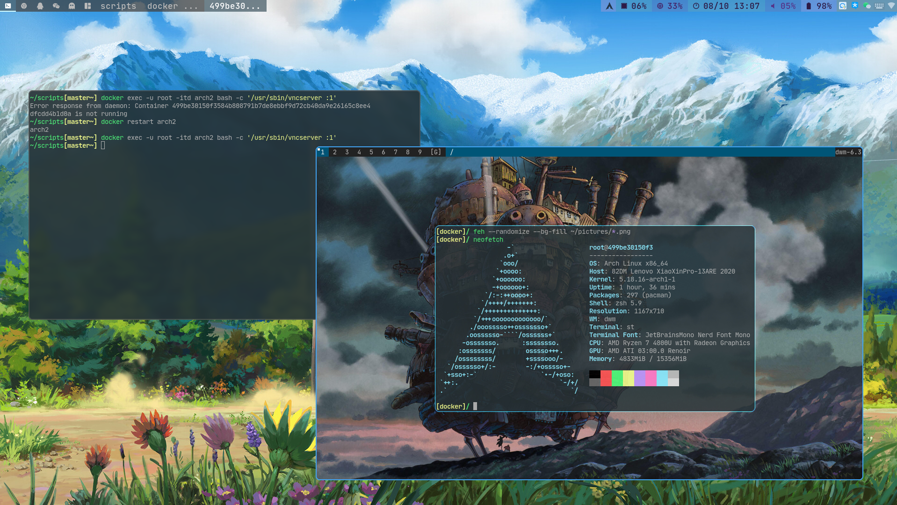Viewport: 897px width, 505px height.
Task: Switch to the WeChat tag icon
Action: 56,6
